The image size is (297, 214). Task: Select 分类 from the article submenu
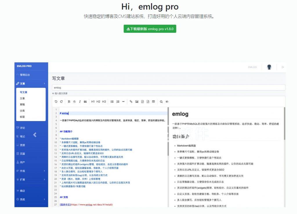click(22, 111)
